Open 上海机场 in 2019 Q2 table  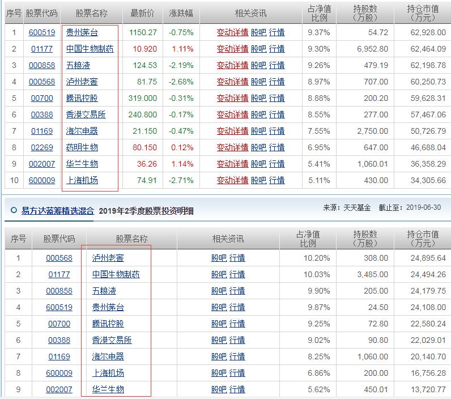(x=108, y=373)
